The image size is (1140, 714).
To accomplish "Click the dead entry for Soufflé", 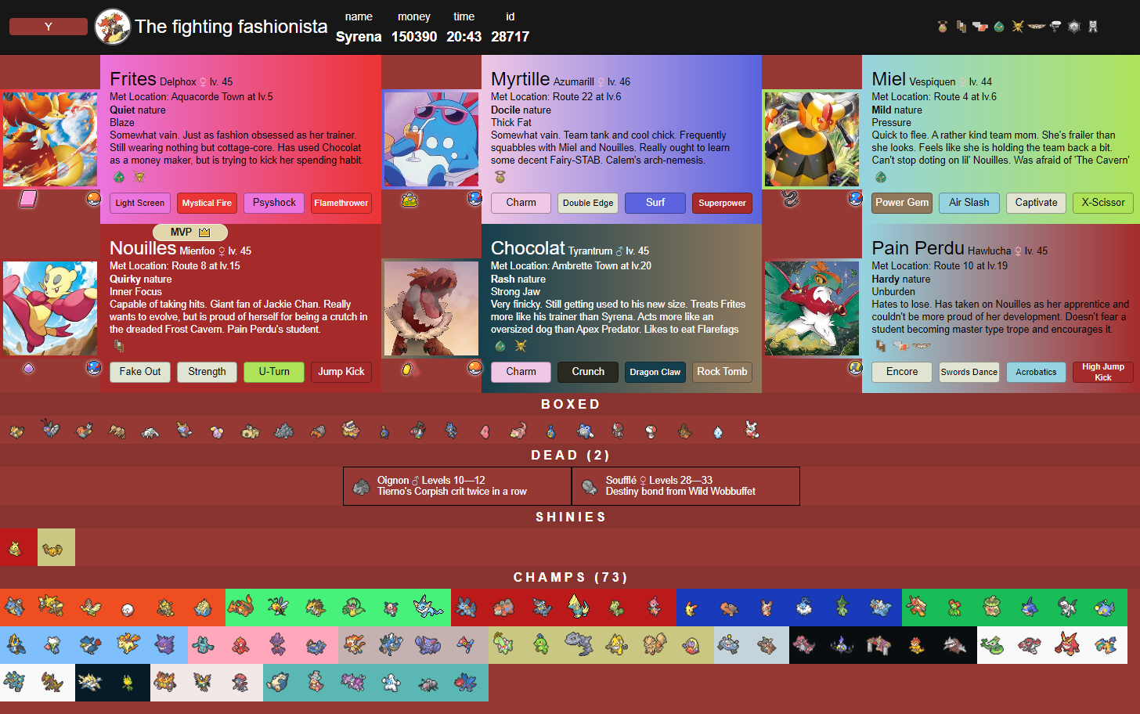I will [x=686, y=486].
